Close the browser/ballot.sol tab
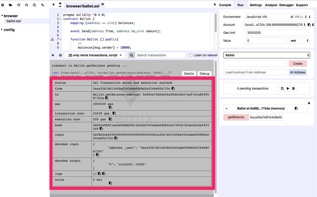 click(103, 4)
